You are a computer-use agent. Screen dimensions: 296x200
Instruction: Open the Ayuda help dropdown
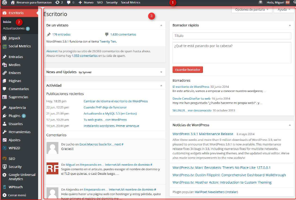pyautogui.click(x=284, y=10)
